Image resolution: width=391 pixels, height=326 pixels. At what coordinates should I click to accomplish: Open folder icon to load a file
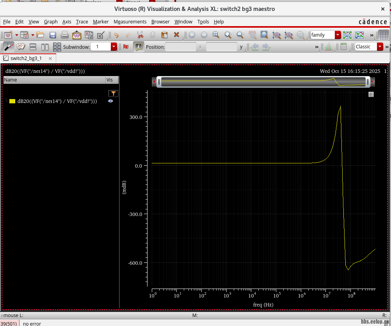coord(41,35)
